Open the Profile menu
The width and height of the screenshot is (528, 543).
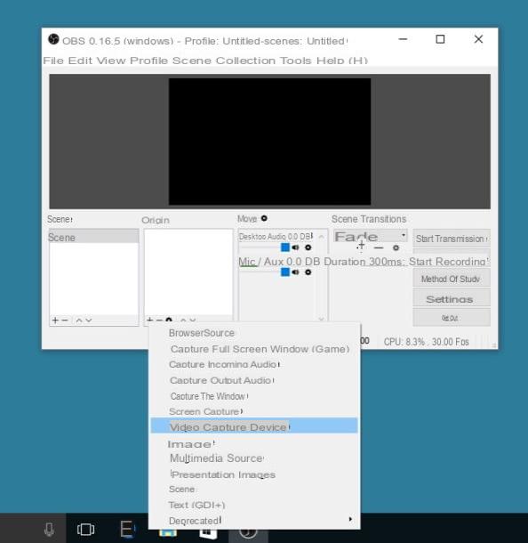pos(148,61)
